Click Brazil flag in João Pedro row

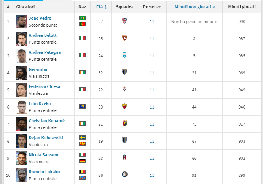pos(82,18)
